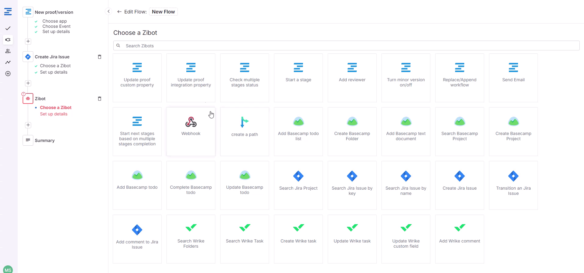This screenshot has width=584, height=273.
Task: Add step below the Zibot step
Action: pos(28,125)
